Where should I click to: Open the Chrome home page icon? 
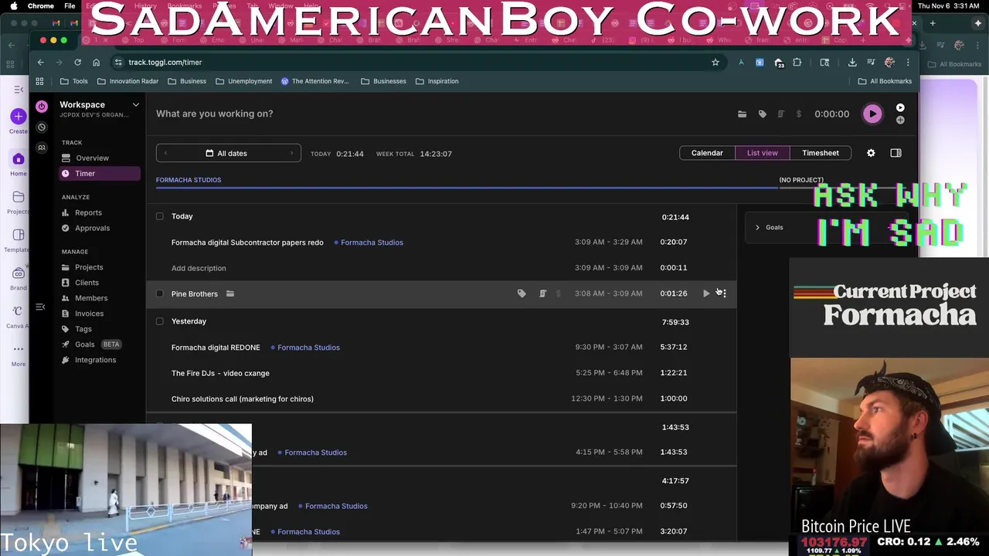pos(96,63)
